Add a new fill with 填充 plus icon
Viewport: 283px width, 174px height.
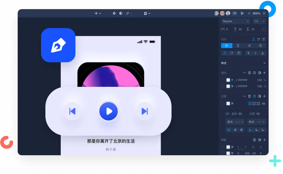pos(264,73)
